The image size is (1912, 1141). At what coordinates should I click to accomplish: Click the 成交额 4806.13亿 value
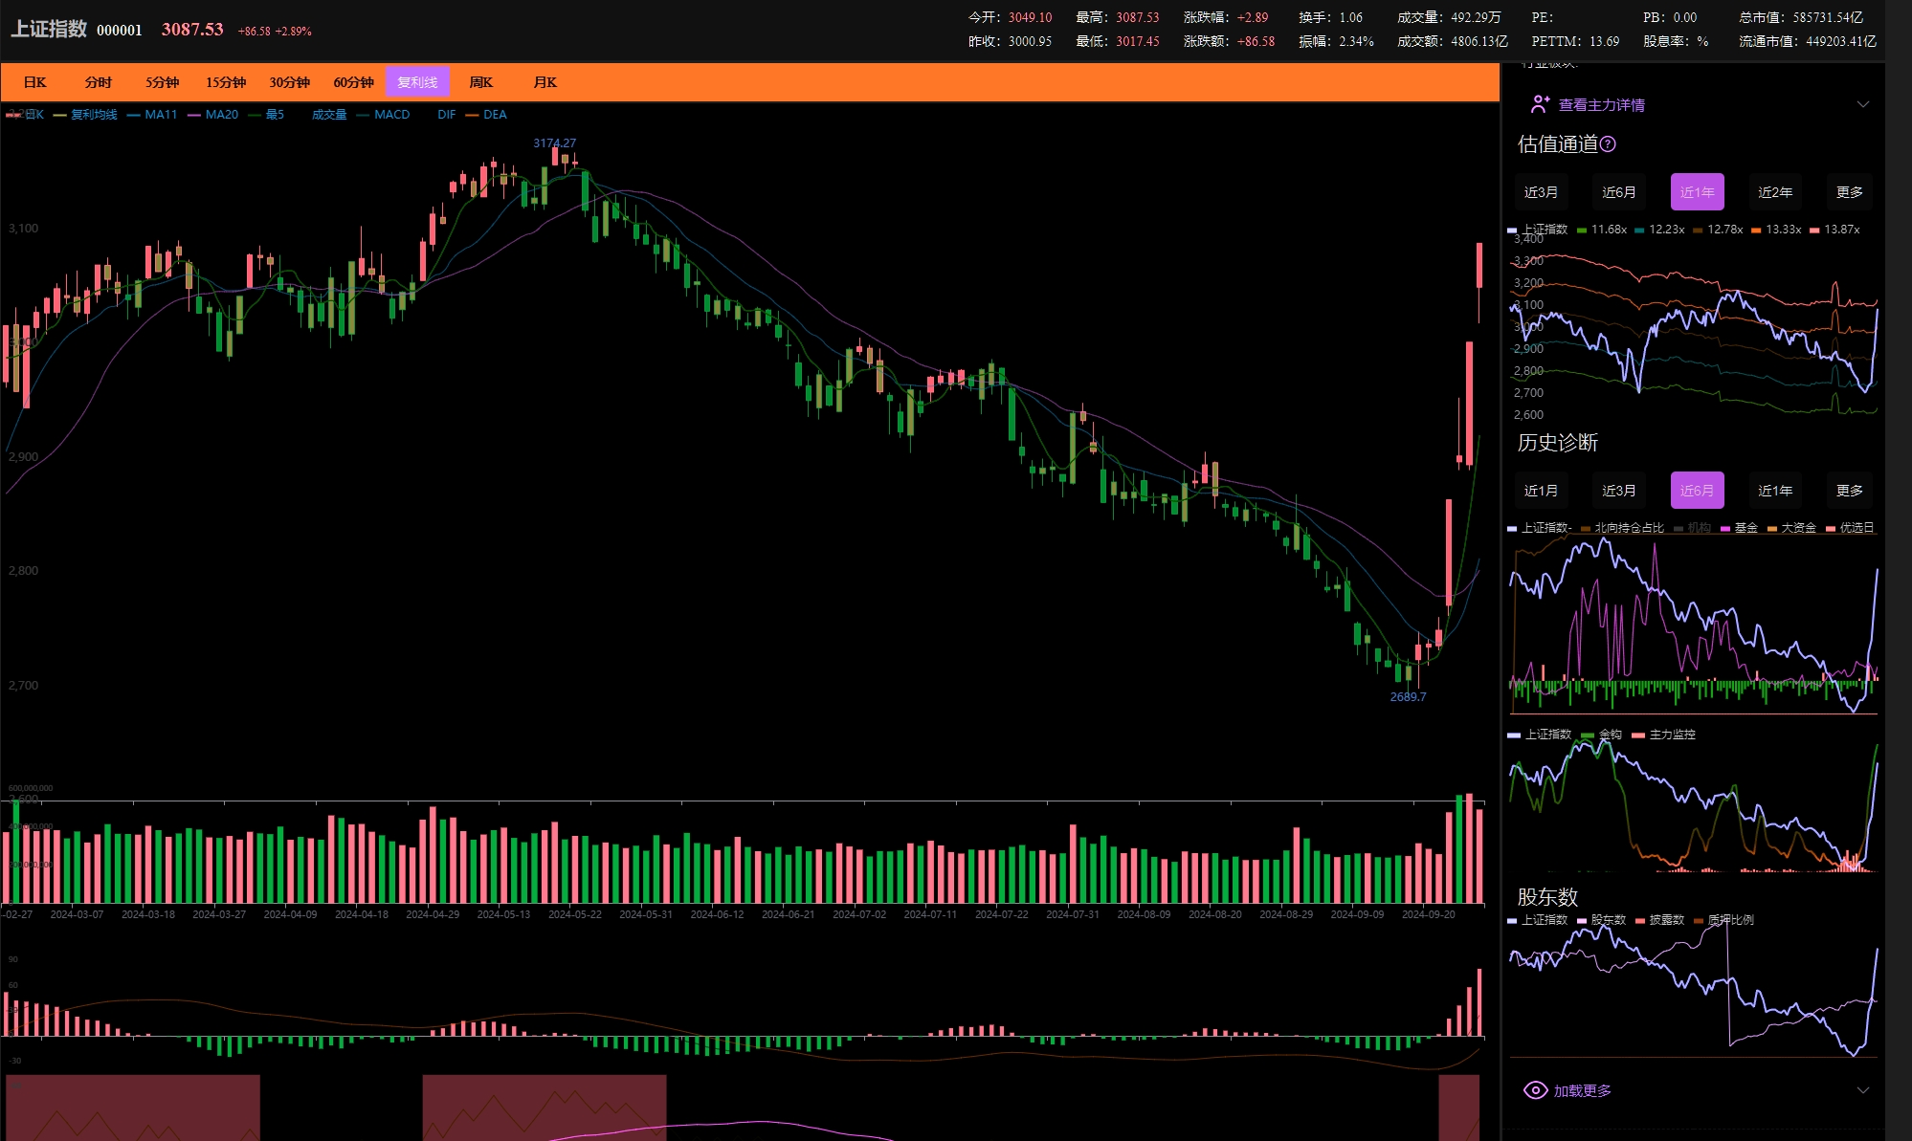tap(1452, 41)
